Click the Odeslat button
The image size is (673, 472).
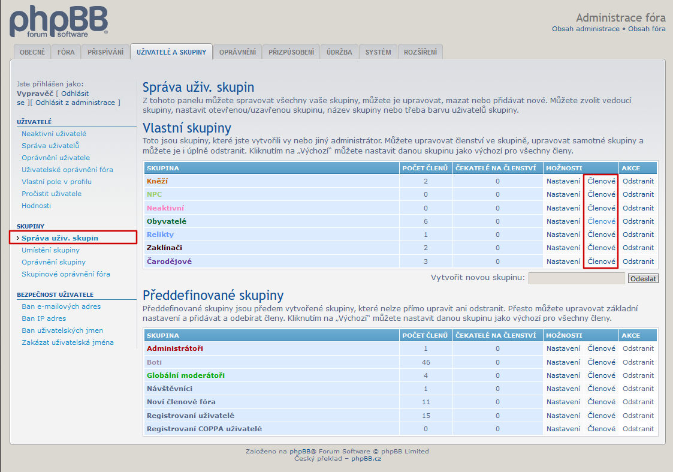643,279
